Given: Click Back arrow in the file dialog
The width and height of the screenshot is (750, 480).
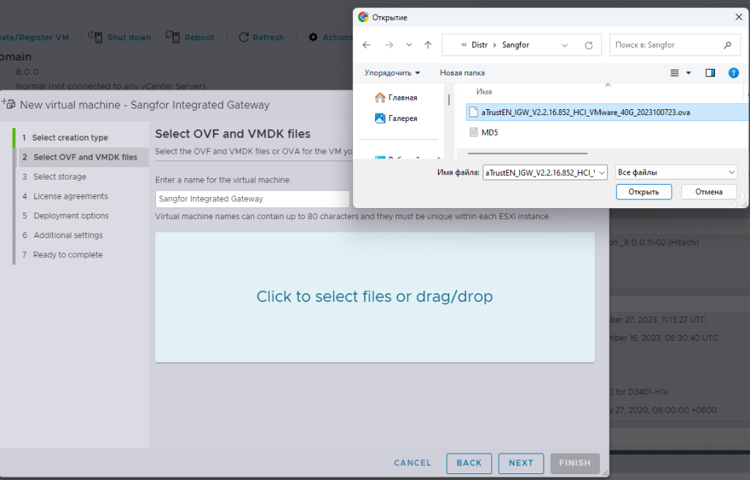Looking at the screenshot, I should pos(366,45).
